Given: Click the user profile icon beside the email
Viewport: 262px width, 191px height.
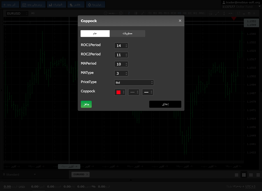Looking at the screenshot, I should 224,2.
